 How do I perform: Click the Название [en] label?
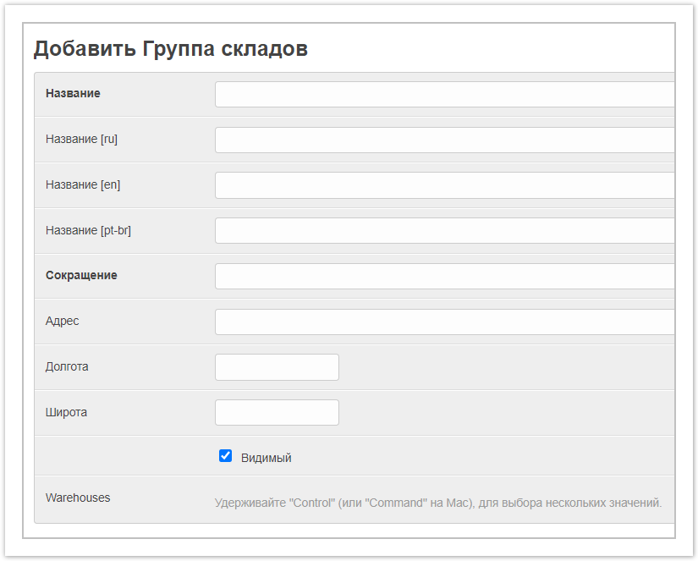pos(83,184)
